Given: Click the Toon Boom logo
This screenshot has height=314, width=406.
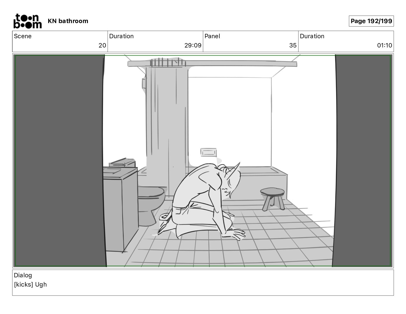Looking at the screenshot, I should click(x=27, y=21).
